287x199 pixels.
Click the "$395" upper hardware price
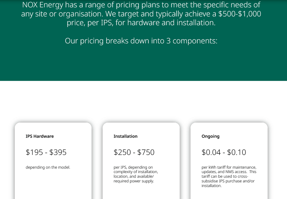58,152
